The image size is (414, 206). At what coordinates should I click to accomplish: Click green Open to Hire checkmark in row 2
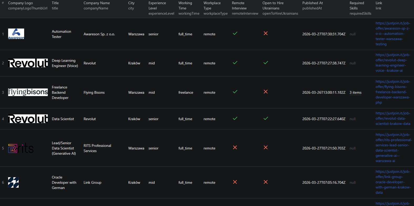(x=266, y=63)
